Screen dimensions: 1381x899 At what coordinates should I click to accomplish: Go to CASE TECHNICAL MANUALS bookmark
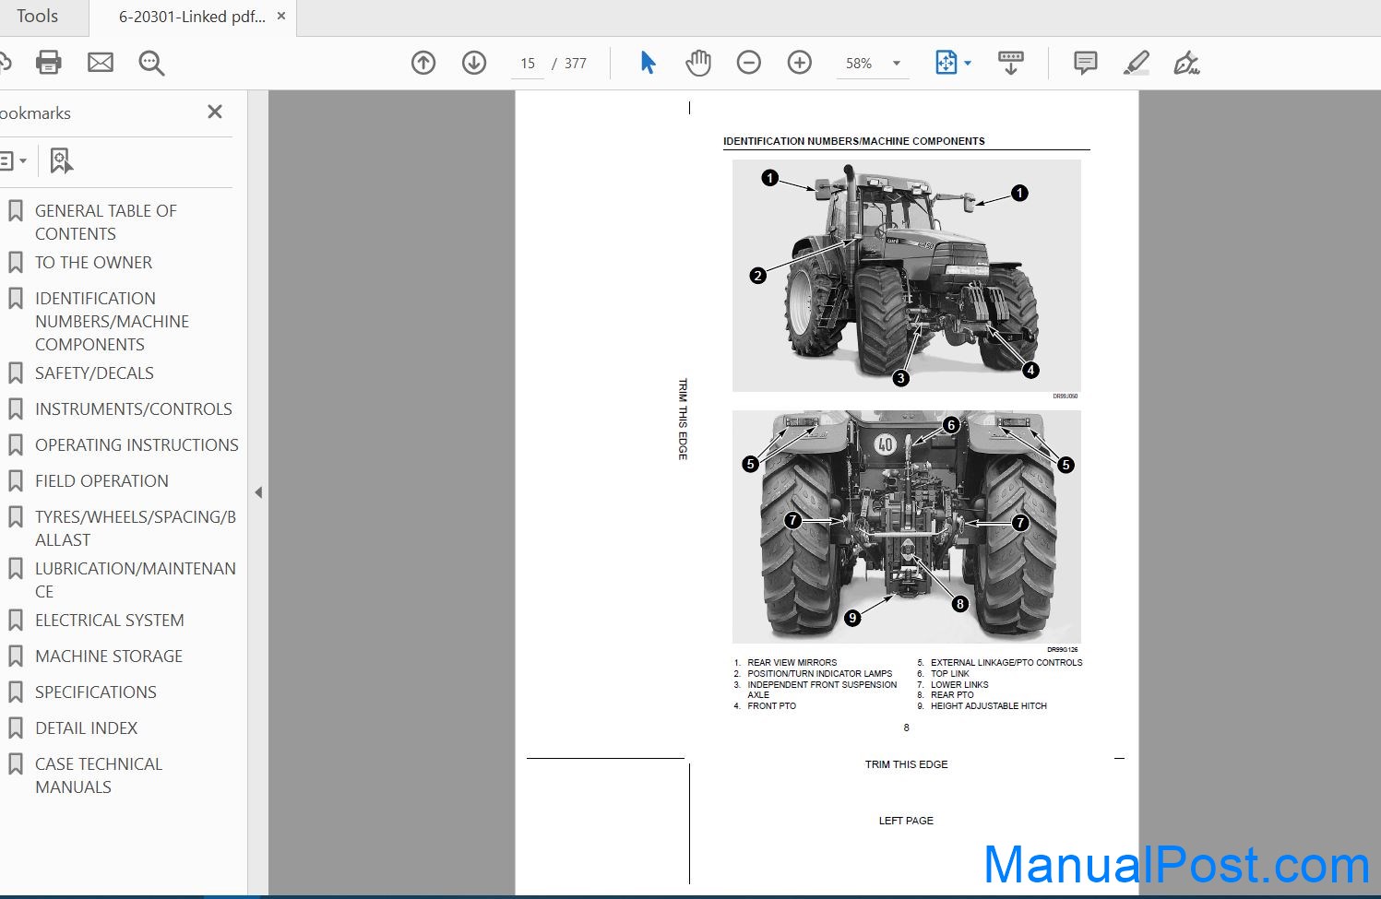coord(99,775)
